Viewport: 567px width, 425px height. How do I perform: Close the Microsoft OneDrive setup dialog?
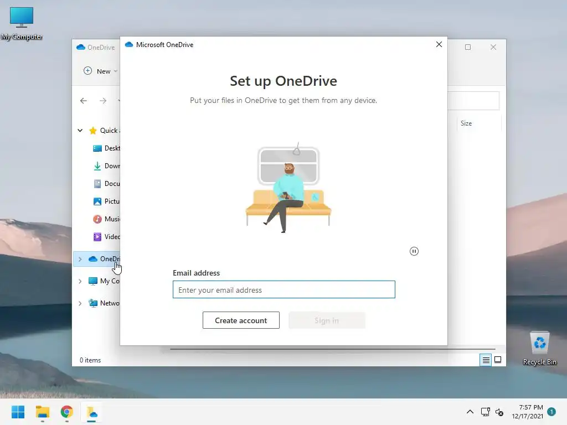click(439, 44)
